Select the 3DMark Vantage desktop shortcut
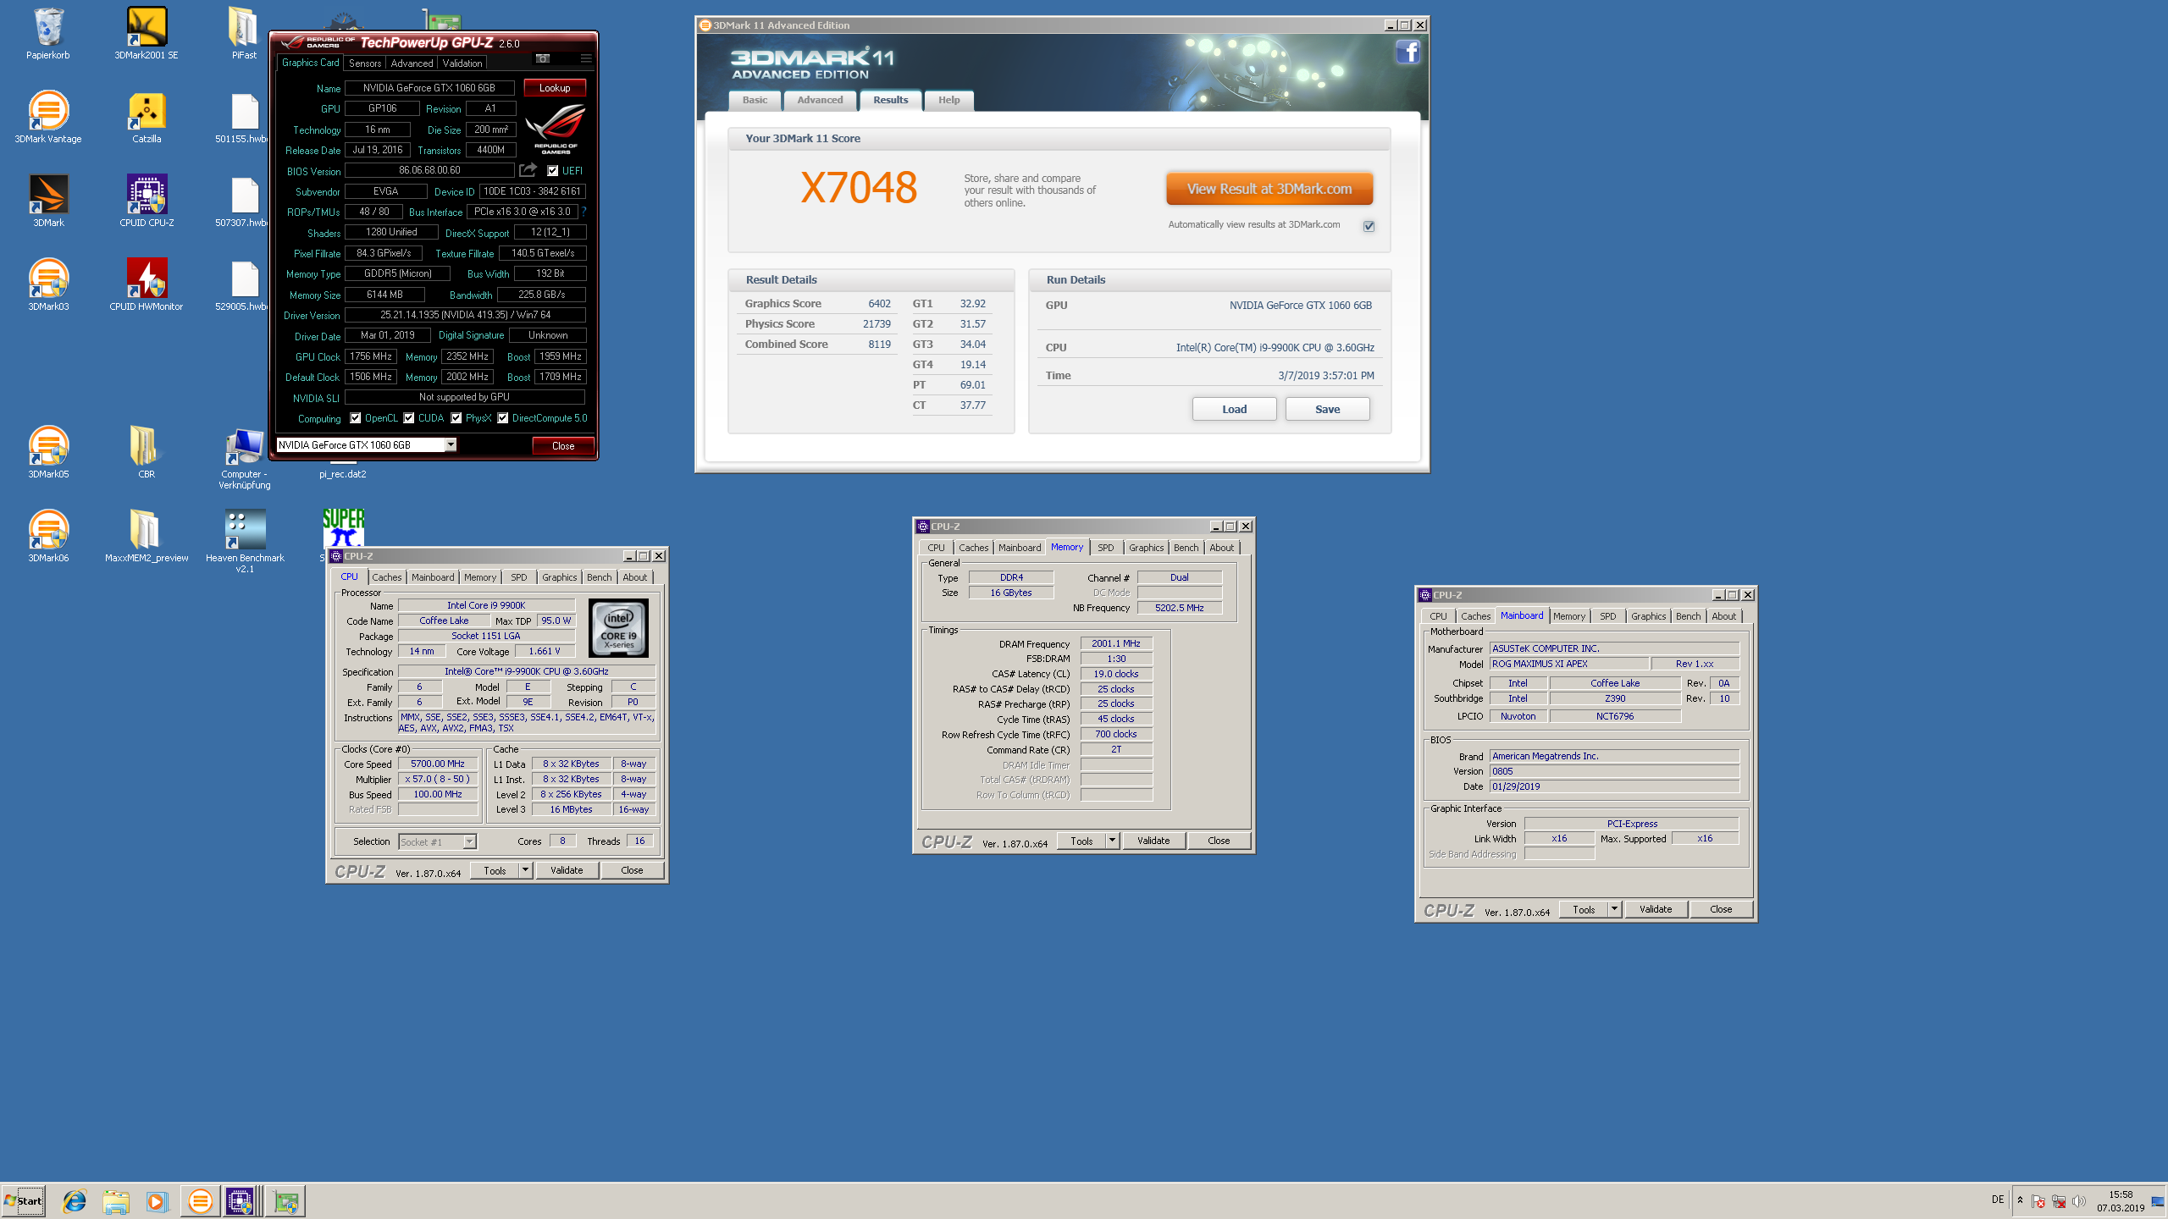The width and height of the screenshot is (2168, 1219). 48,117
